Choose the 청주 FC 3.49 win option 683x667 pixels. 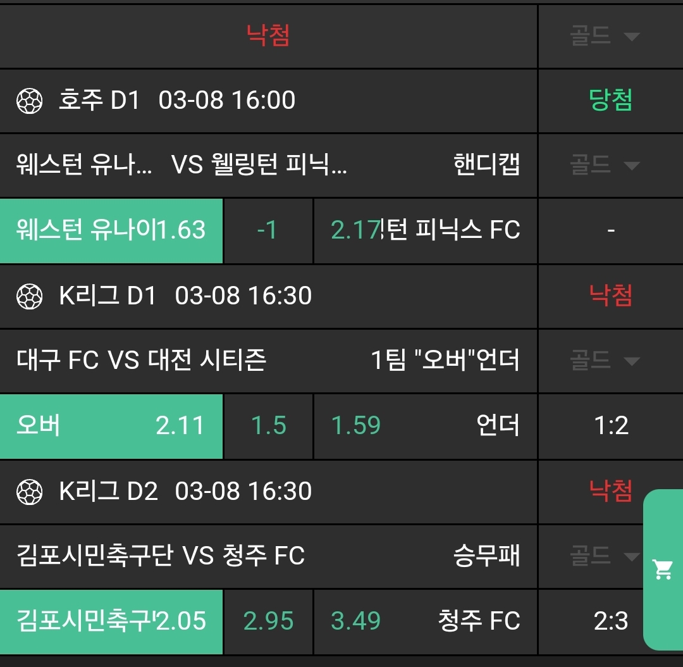pyautogui.click(x=425, y=621)
